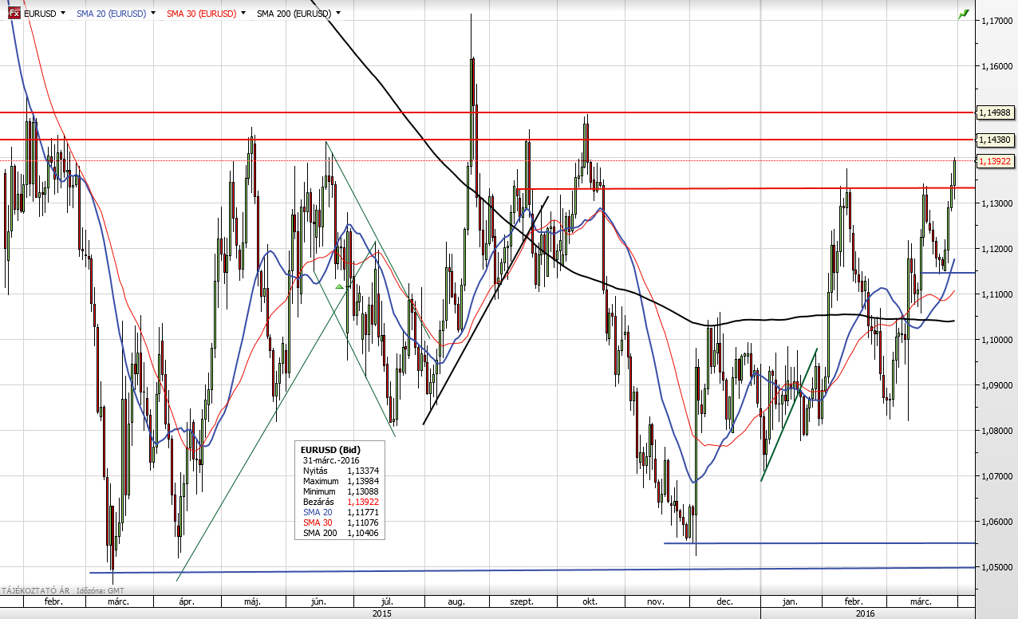Viewport: 1018px width, 619px height.
Task: Click the 2016 year label on time axis
Action: click(x=865, y=613)
